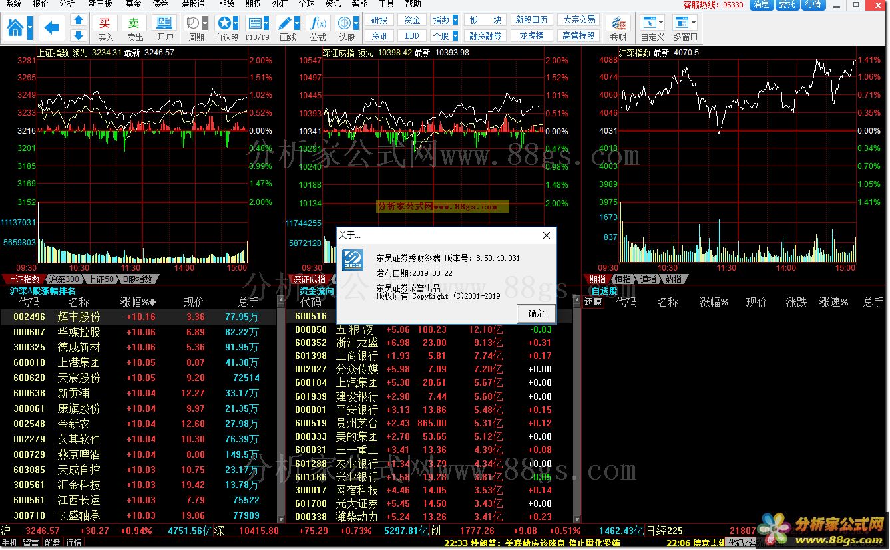The height and width of the screenshot is (550, 890).
Task: Open the 帮助 menu
Action: (413, 4)
